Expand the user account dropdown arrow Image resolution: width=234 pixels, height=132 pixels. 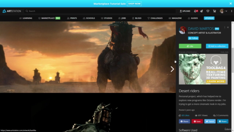point(226,11)
